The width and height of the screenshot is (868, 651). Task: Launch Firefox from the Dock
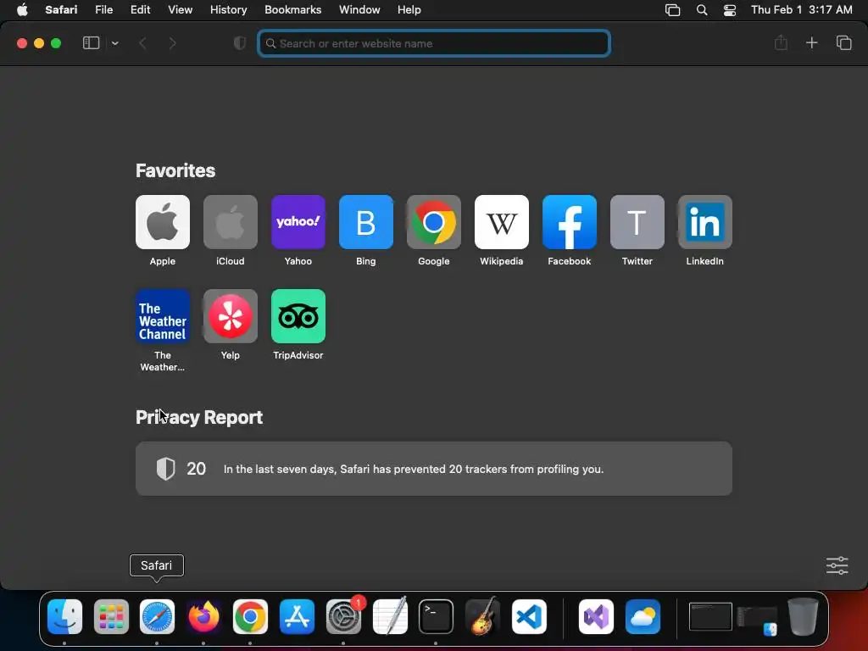(203, 616)
